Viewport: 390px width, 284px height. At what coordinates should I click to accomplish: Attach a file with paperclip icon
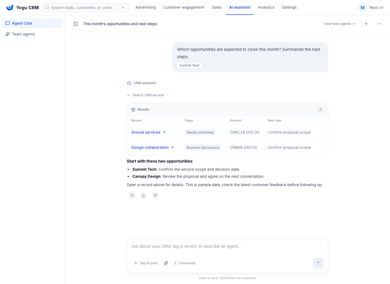[166, 263]
